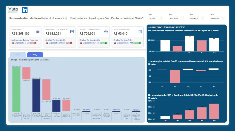Viewport: 235px width, 131px height.
Task: Click the R$ 882.251 card value
Action: pyautogui.click(x=53, y=34)
